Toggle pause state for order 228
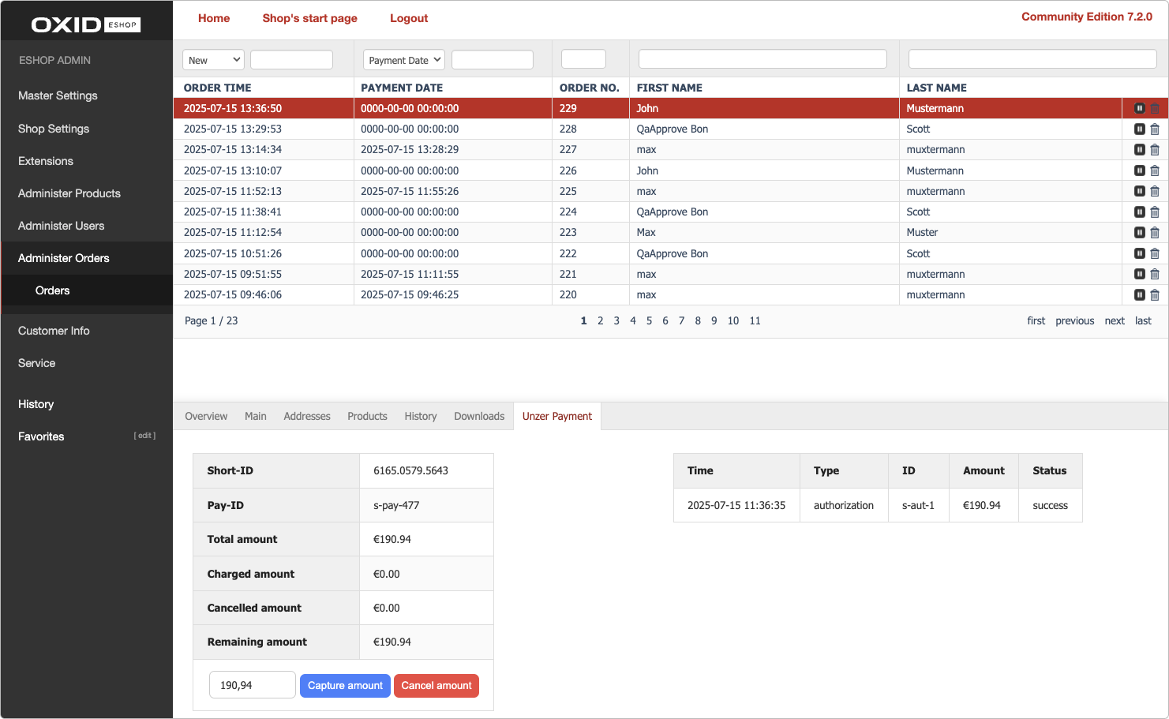Screen dimensions: 1169x719 1139,129
